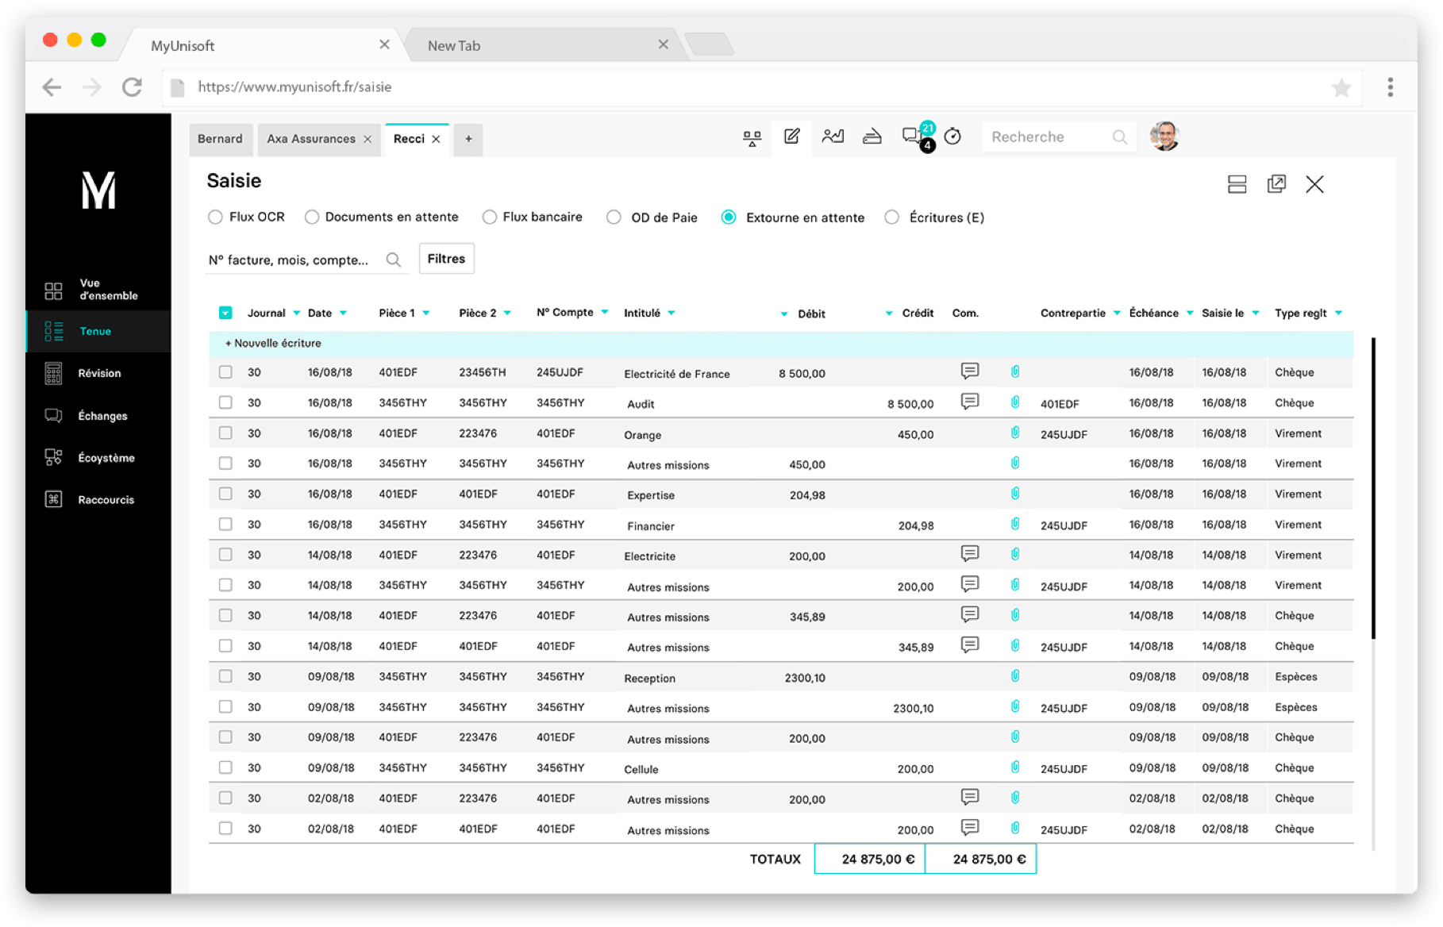
Task: Click the Filtres button
Action: click(446, 258)
